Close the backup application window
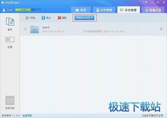Viewport: 167px width, 118px height. point(164,2)
